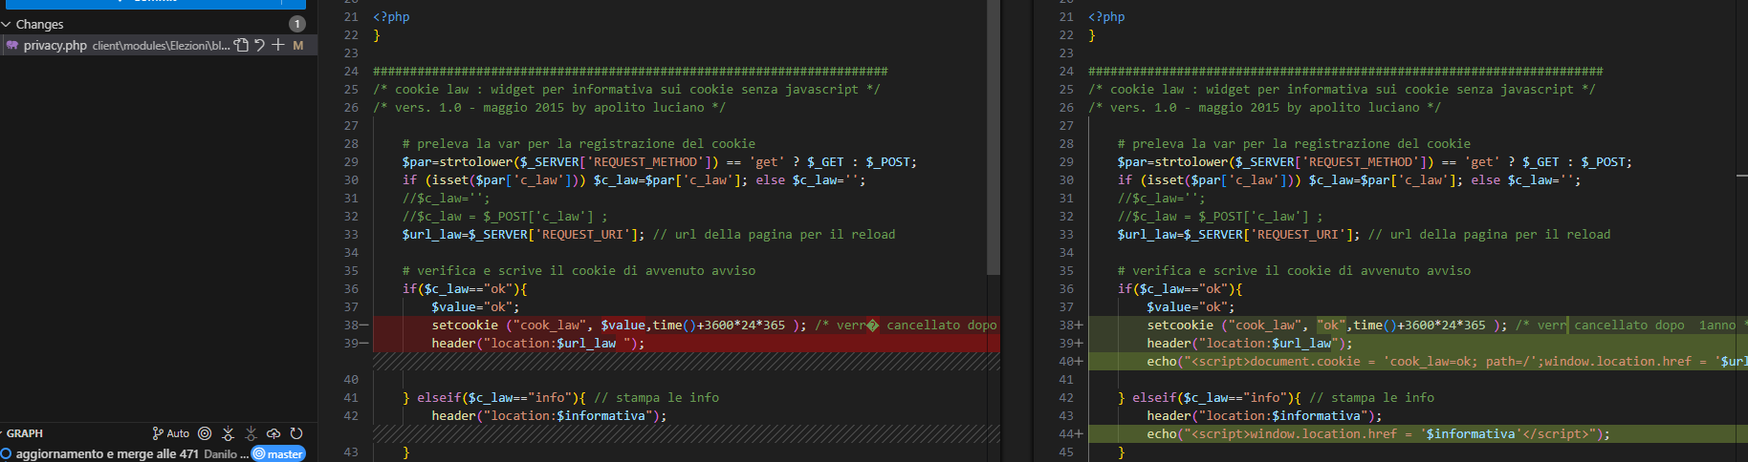This screenshot has height=462, width=1748.
Task: Click 'header' on left deleted line 39
Action: [453, 343]
